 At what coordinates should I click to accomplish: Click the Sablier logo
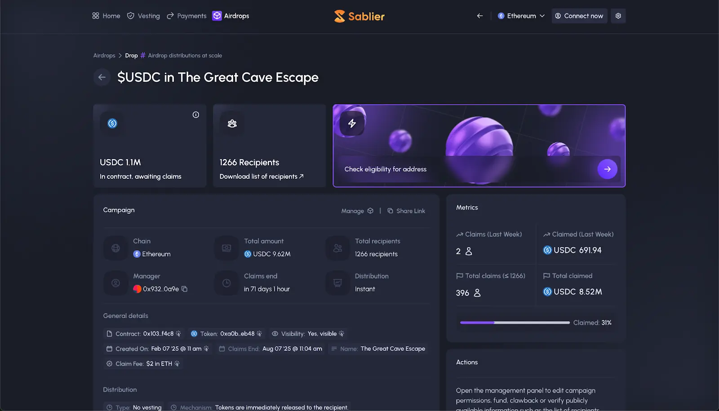(x=359, y=16)
